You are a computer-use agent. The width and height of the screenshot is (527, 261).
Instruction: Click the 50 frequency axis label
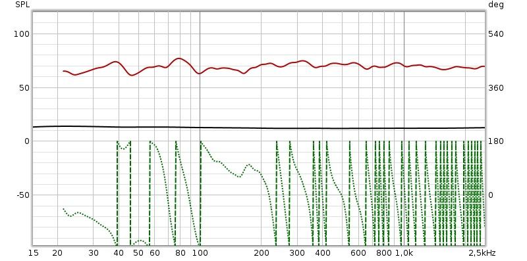pyautogui.click(x=138, y=252)
